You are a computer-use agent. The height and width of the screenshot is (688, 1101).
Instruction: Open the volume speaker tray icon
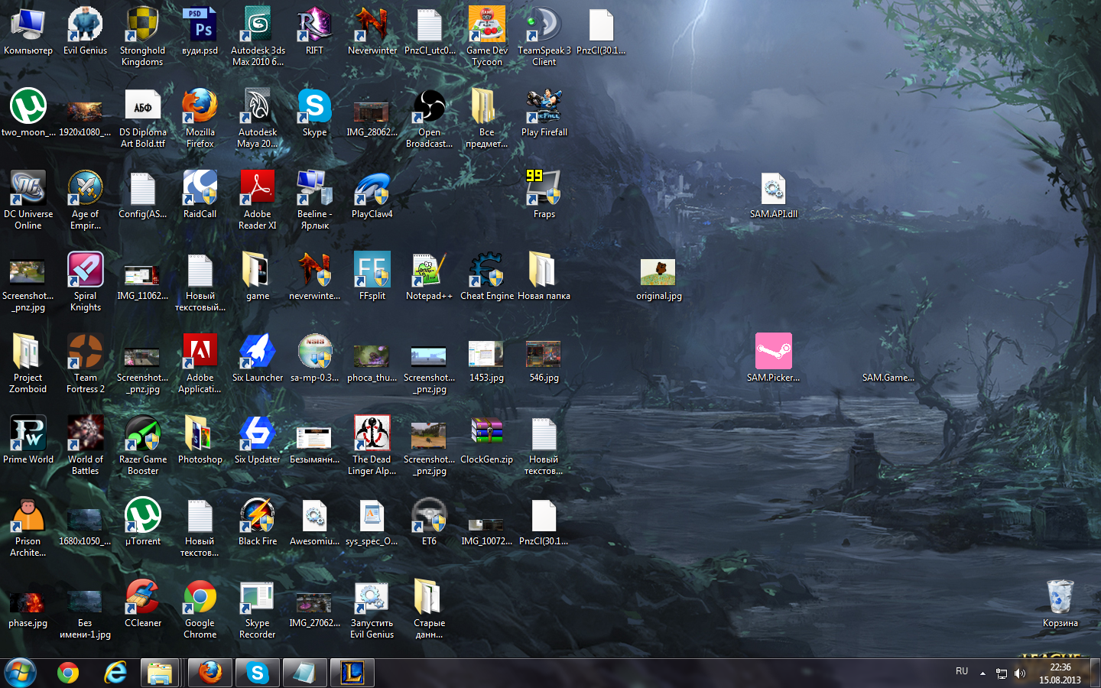point(1020,673)
